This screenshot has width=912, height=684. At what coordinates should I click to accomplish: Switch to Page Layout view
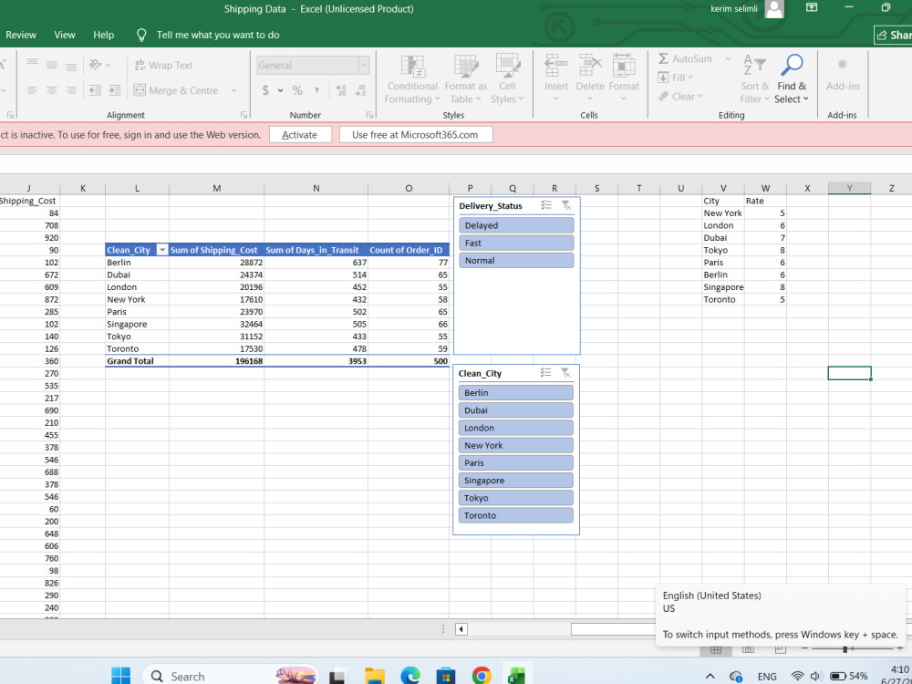[748, 648]
